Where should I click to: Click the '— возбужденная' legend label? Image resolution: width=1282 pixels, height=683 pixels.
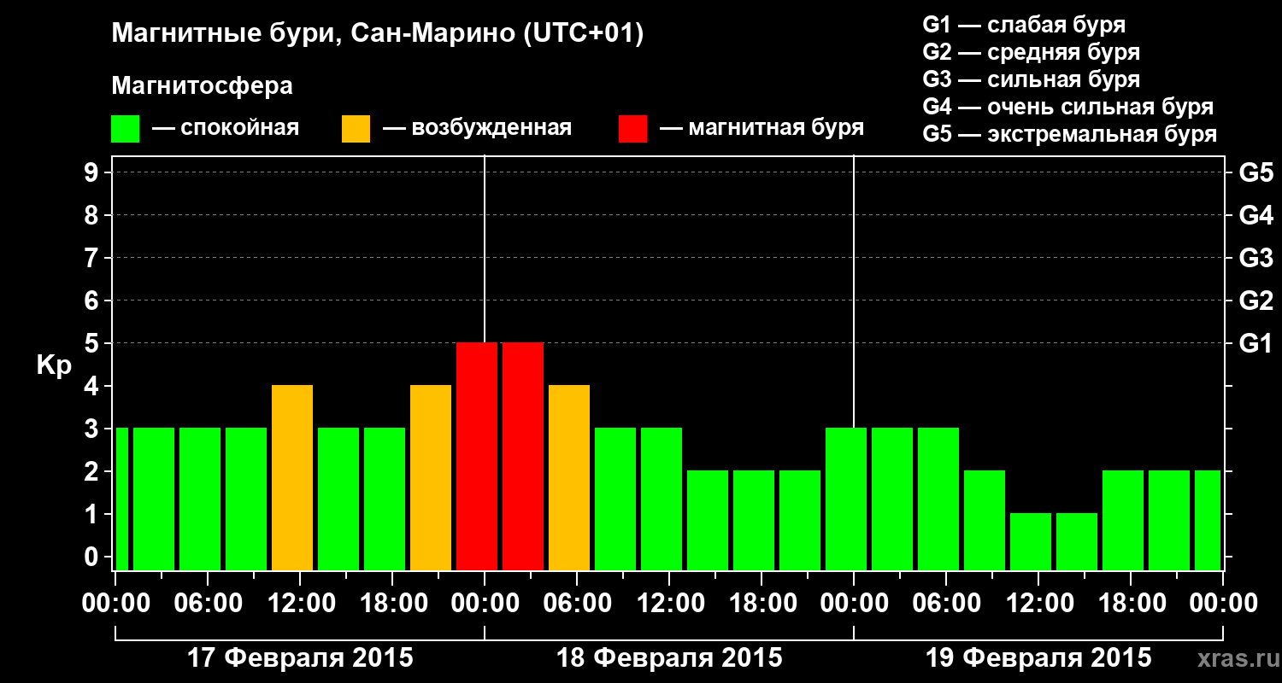pos(477,129)
